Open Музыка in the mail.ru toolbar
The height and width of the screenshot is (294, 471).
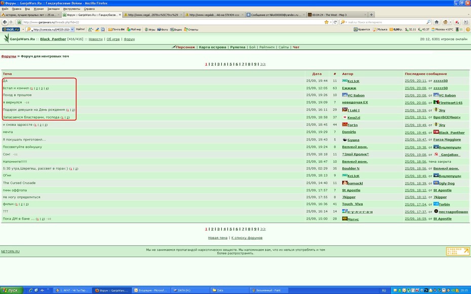(x=380, y=29)
